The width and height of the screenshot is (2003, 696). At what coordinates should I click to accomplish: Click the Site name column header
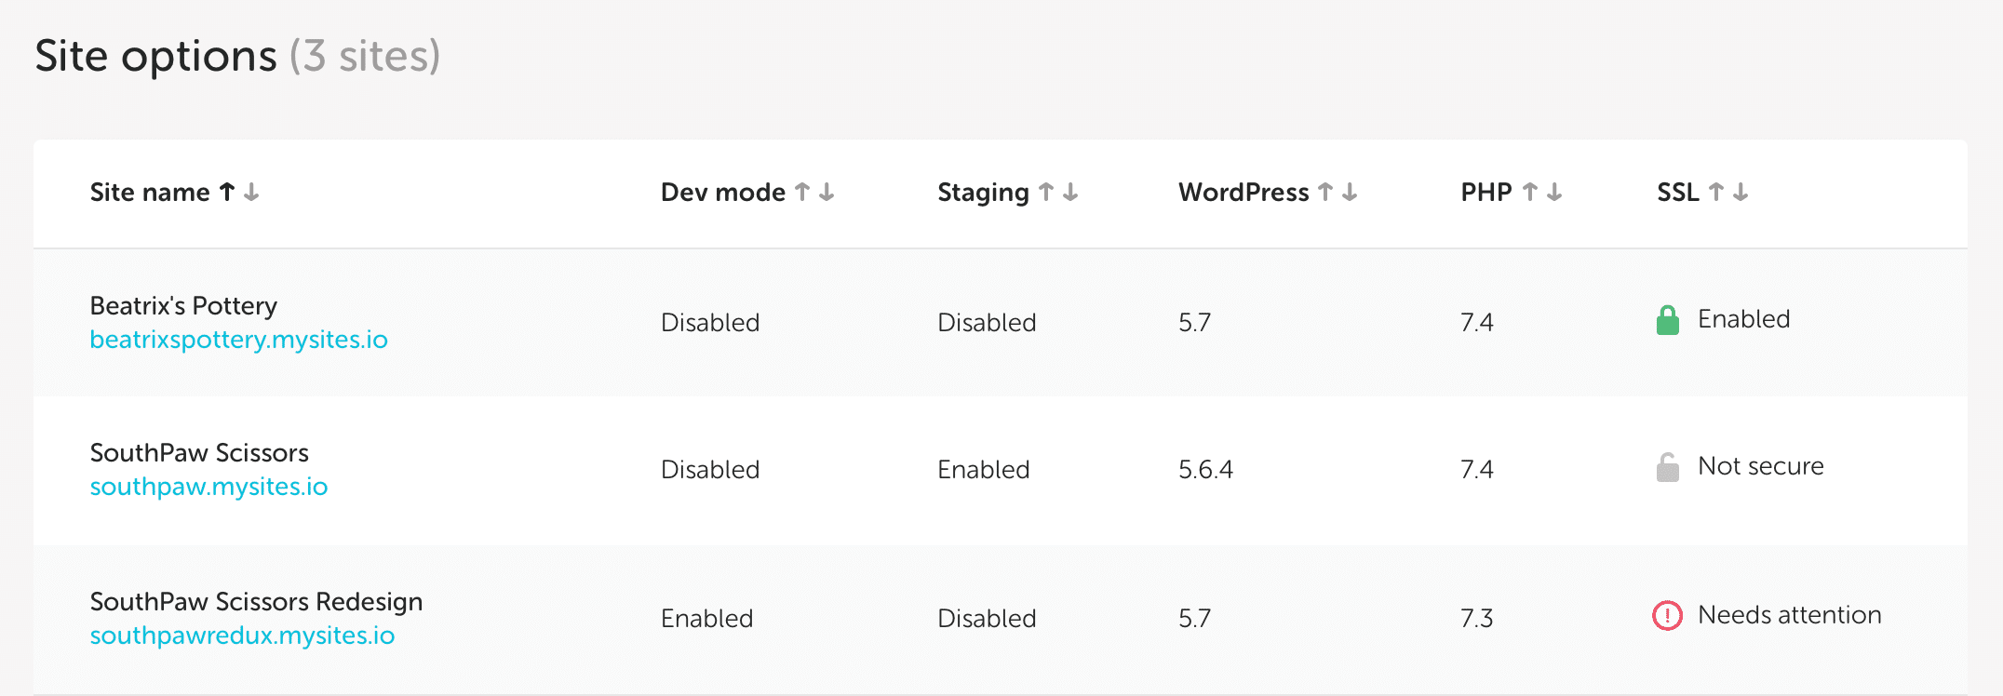click(150, 193)
